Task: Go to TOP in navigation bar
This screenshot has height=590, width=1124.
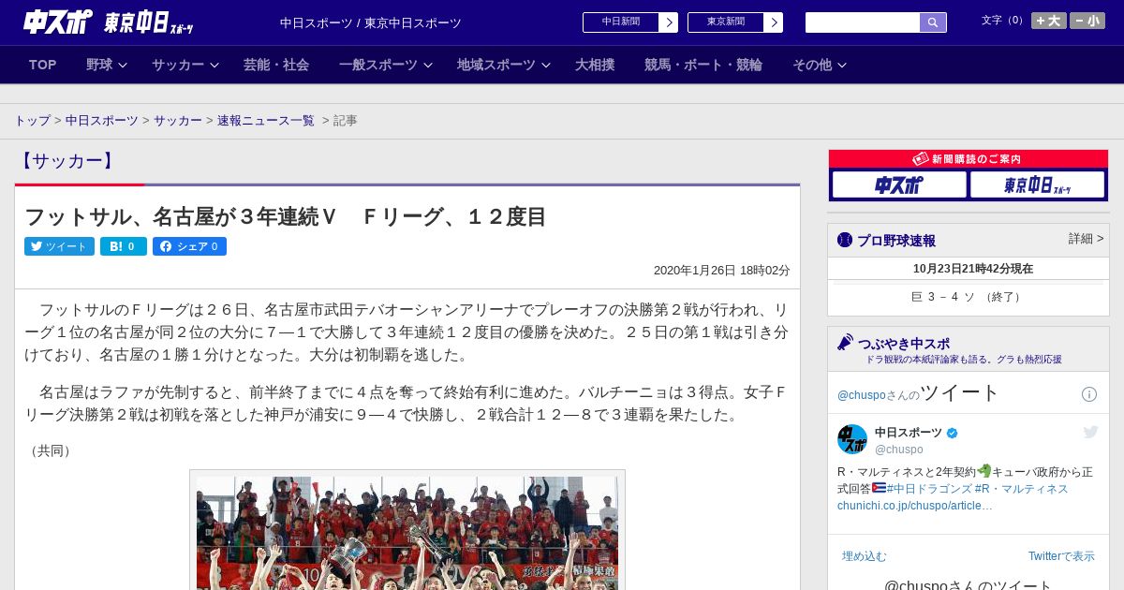Action: pyautogui.click(x=43, y=65)
